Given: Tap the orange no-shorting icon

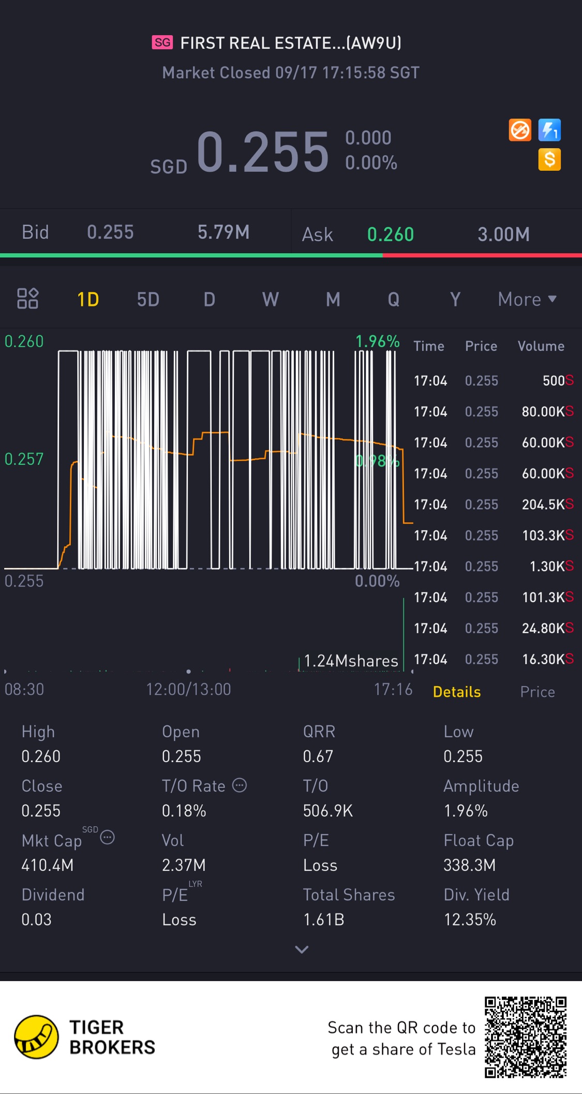Looking at the screenshot, I should 520,130.
